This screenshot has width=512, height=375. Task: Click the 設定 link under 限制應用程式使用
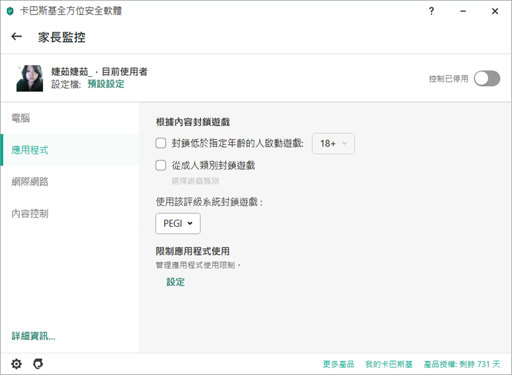click(176, 282)
